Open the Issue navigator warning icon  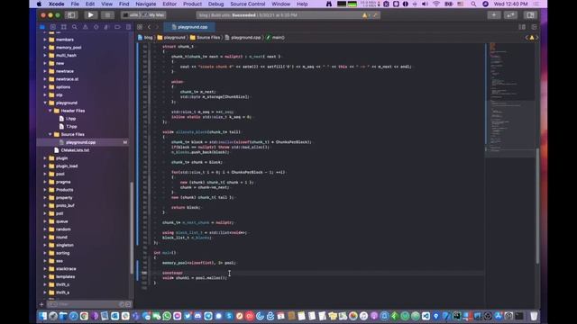[x=86, y=27]
